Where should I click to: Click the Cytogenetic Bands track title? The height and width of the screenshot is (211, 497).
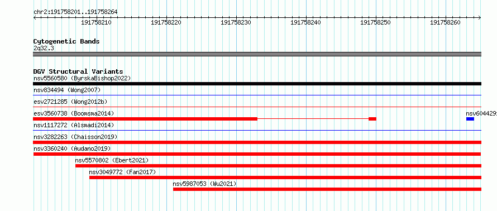pyautogui.click(x=66, y=41)
